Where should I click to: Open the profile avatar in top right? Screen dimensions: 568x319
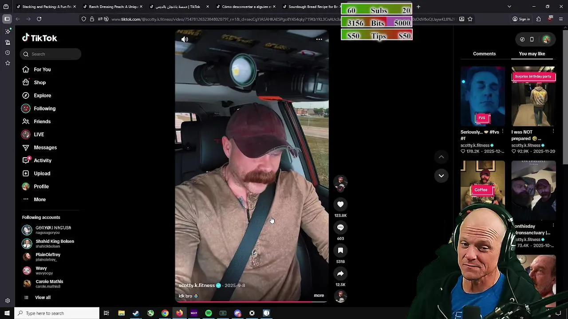(546, 39)
